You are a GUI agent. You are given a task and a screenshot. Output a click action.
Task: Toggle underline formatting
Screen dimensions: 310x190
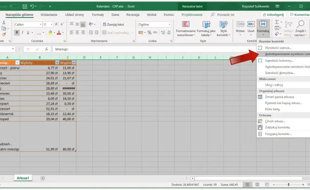[x=28, y=32]
